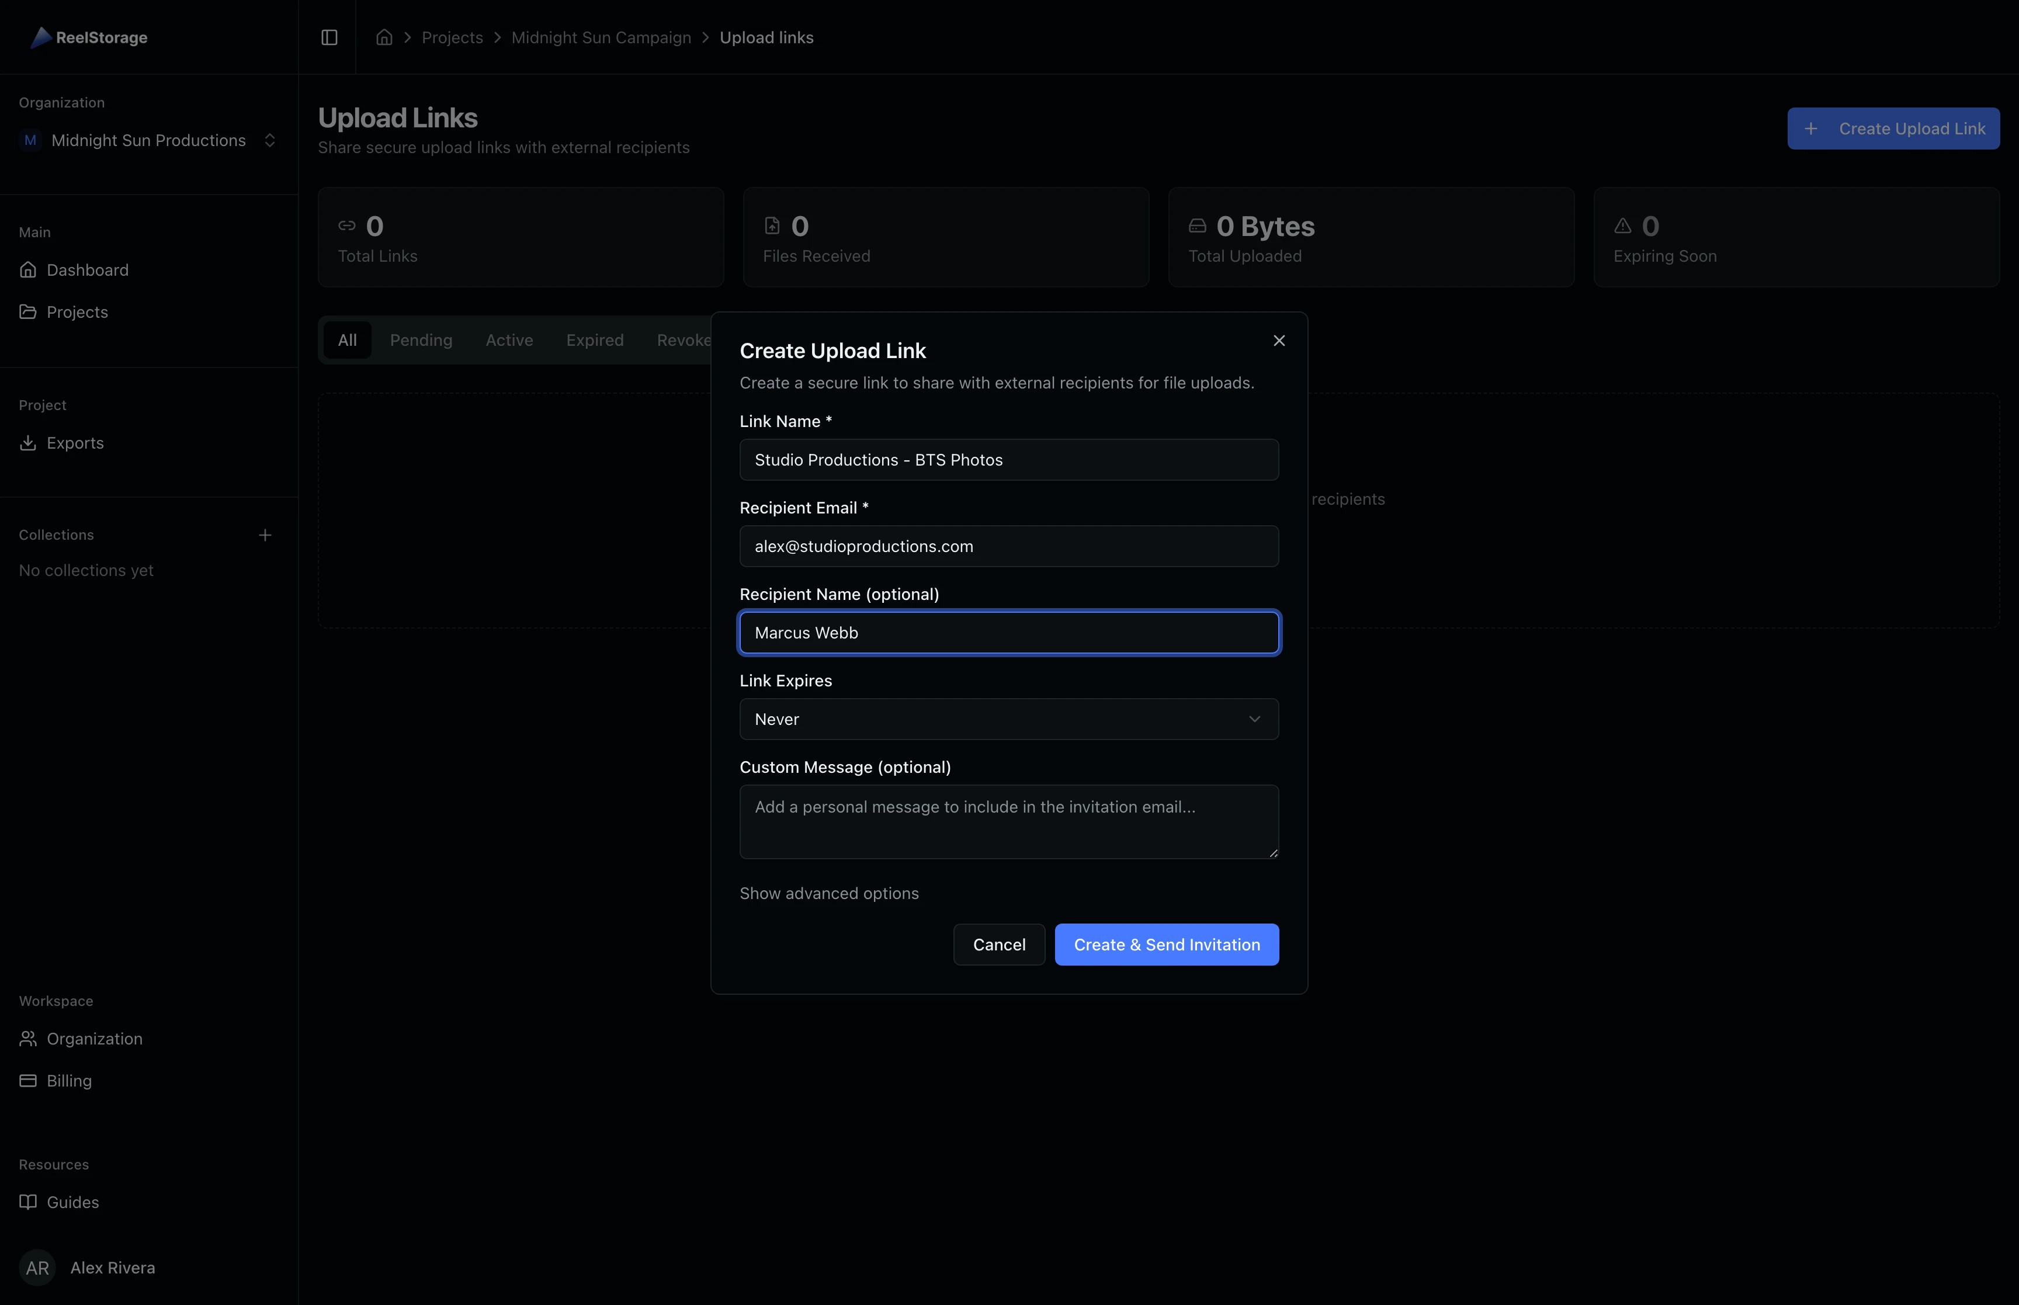Image resolution: width=2019 pixels, height=1305 pixels.
Task: Dismiss the dialog with the X
Action: 1278,340
